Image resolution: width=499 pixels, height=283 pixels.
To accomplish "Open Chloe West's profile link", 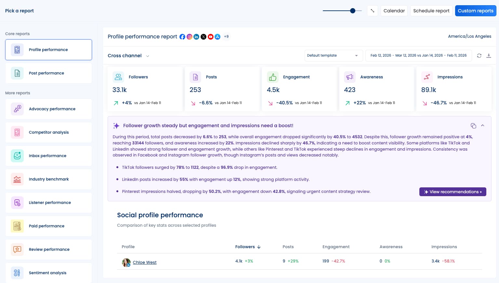I will [144, 262].
